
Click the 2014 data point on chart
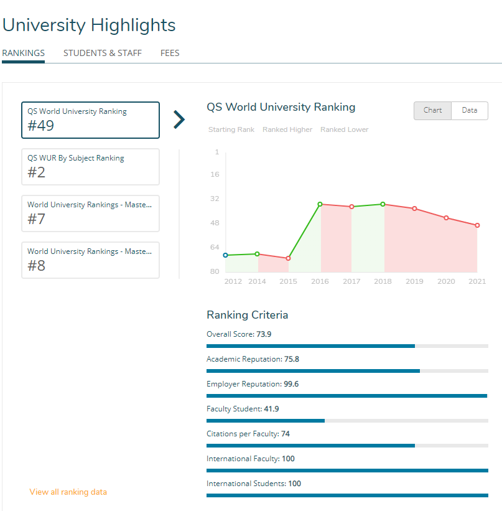(257, 254)
